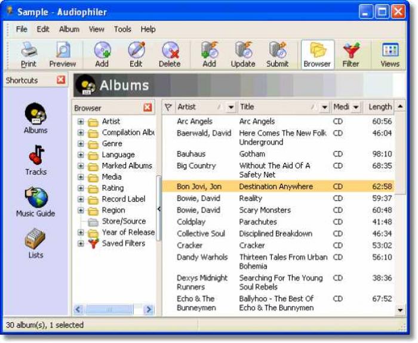Open the Music Guide shortcut

pyautogui.click(x=36, y=202)
